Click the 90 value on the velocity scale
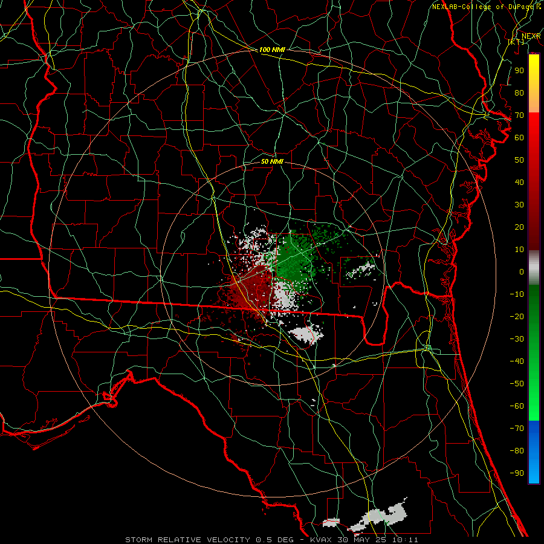This screenshot has height=544, width=544. pos(519,71)
